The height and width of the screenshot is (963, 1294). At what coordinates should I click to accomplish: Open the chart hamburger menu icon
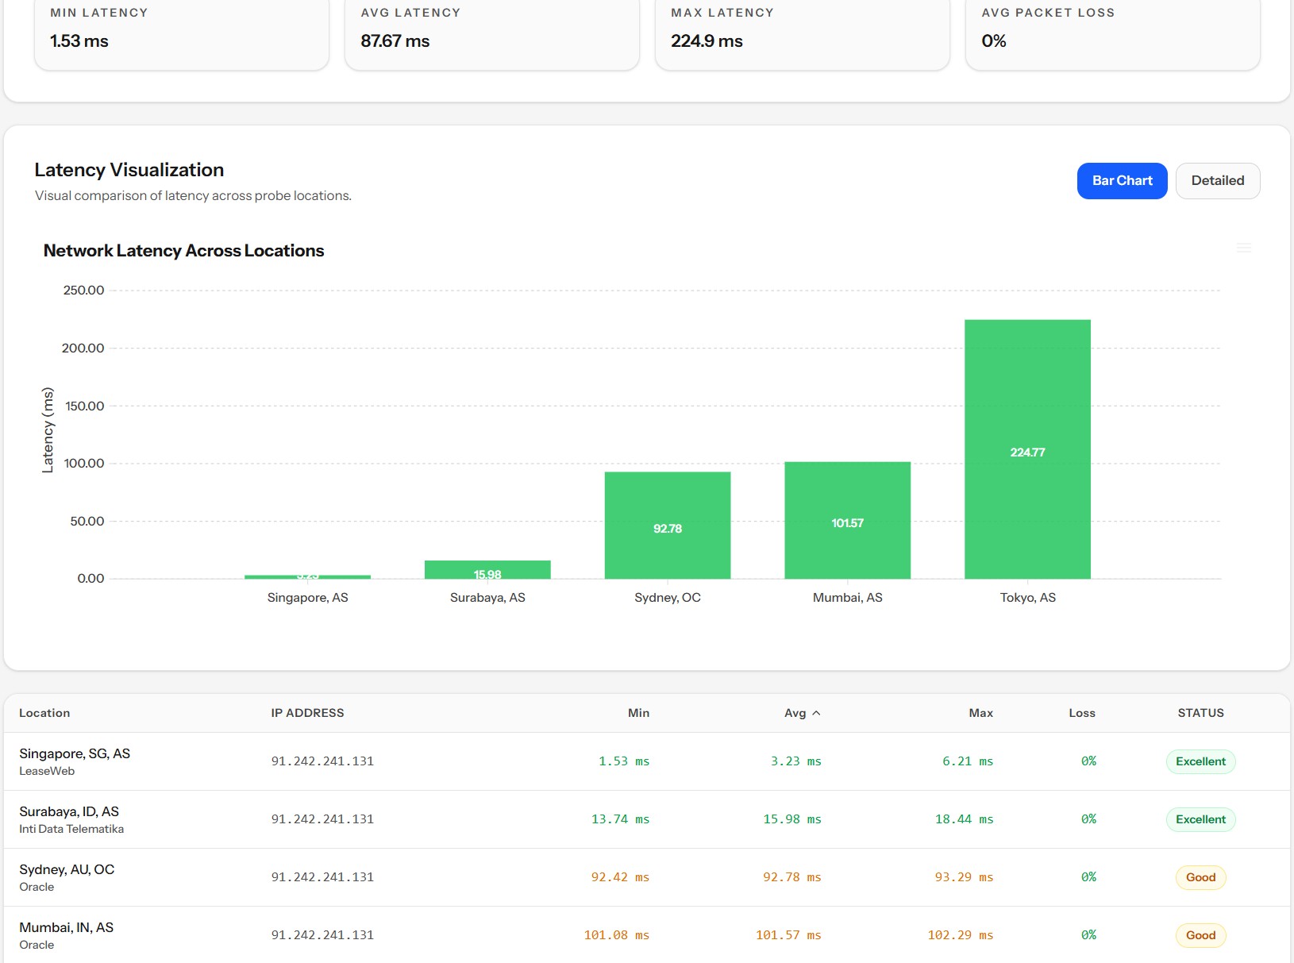pos(1243,248)
